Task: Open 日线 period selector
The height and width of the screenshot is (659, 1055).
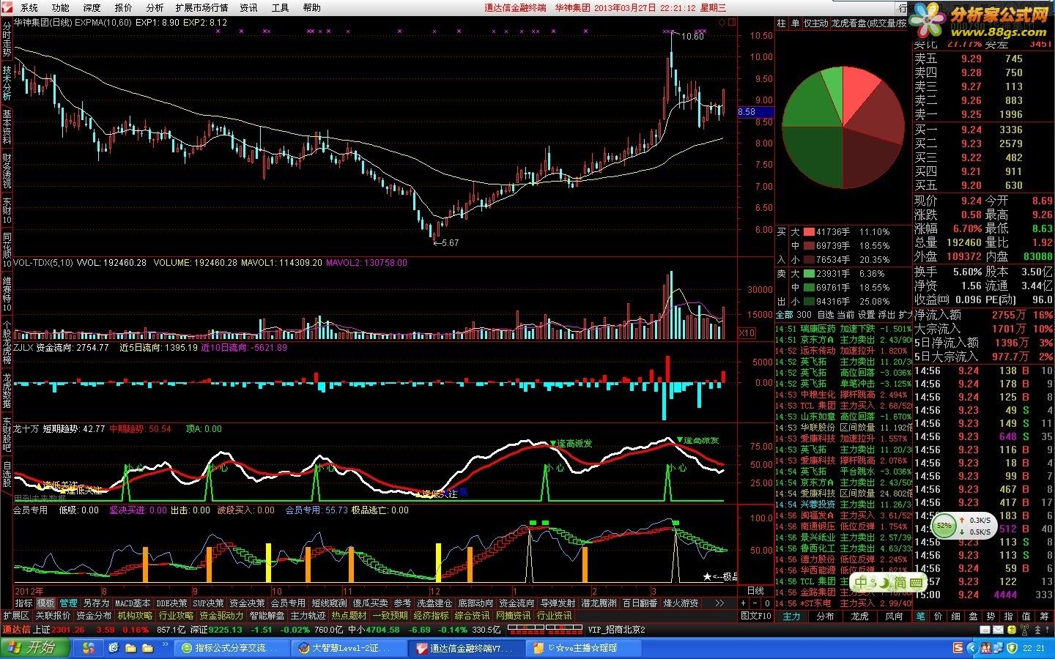Action: (755, 590)
